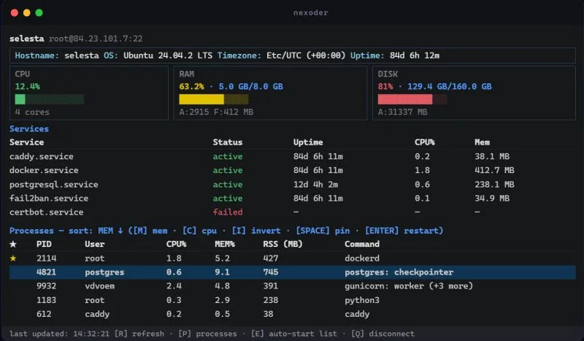Click the RSS (MB) column header
The width and height of the screenshot is (584, 341).
coord(283,244)
